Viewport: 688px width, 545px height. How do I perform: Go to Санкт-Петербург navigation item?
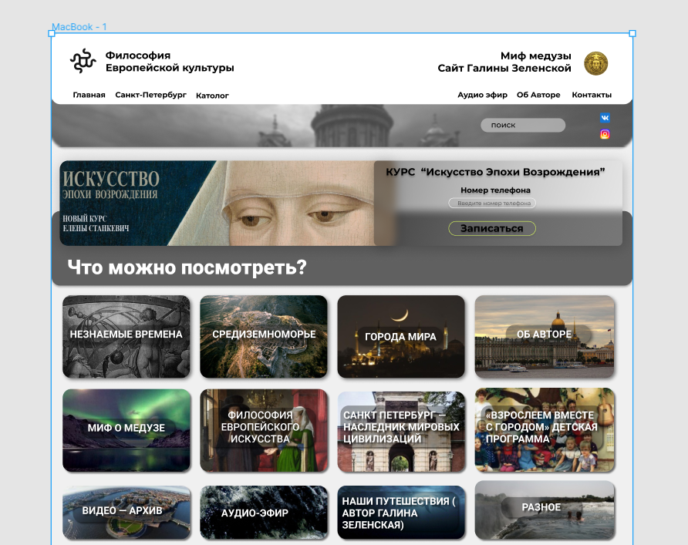pos(150,96)
